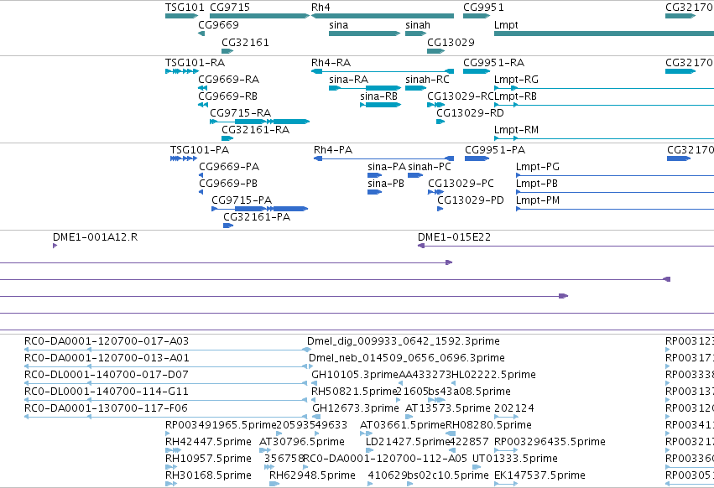Select transcript label CG13029-RC
This screenshot has height=488, width=714.
(461, 96)
